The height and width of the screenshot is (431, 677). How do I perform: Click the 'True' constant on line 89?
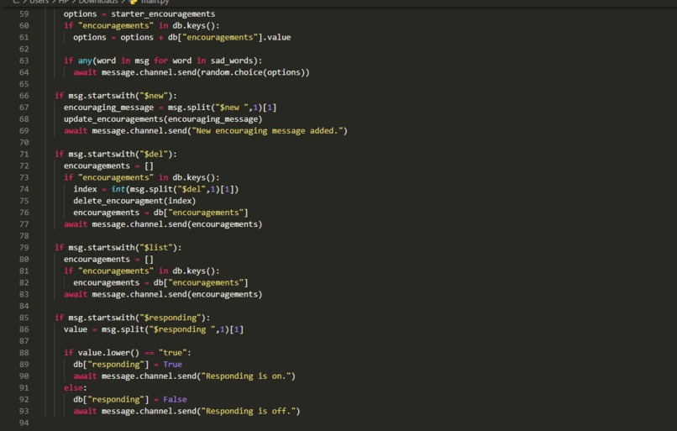pyautogui.click(x=172, y=364)
